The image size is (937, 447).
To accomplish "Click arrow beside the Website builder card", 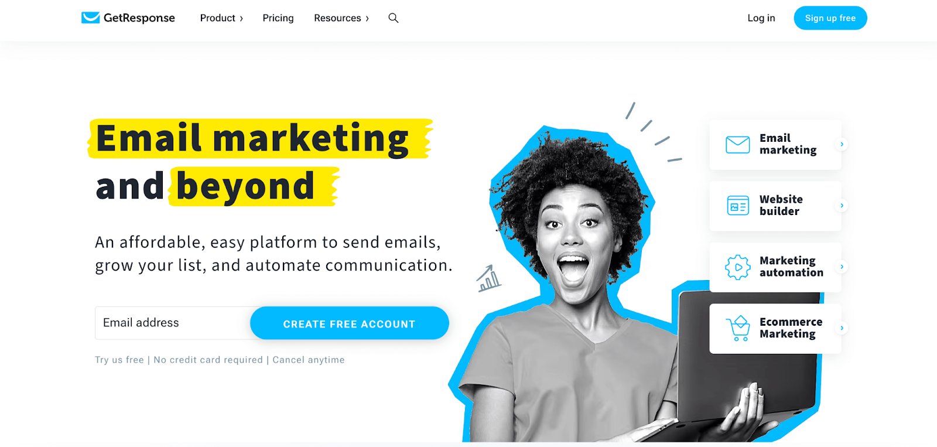I will [x=842, y=206].
